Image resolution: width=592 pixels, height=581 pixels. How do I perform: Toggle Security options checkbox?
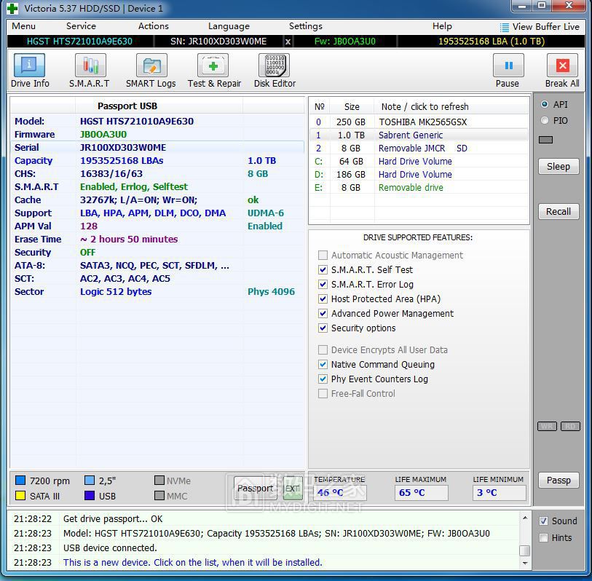323,328
